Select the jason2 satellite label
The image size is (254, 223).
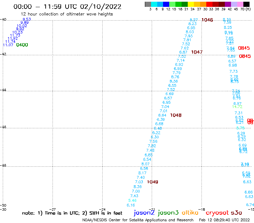tap(144, 213)
